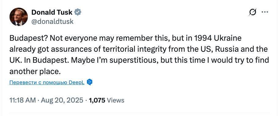Open the @donaldtusk handle link

(x=52, y=21)
